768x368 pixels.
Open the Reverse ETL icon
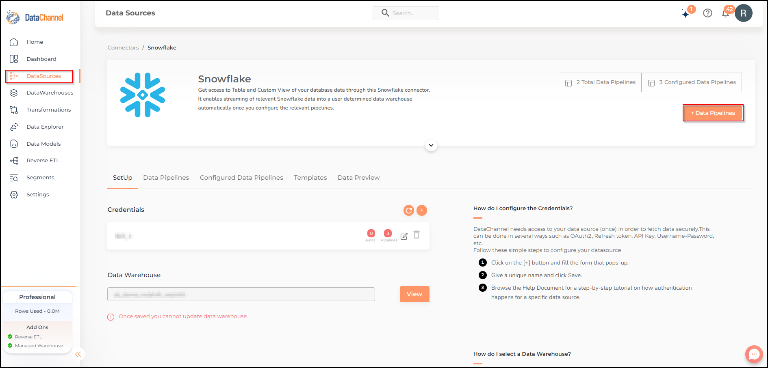click(14, 161)
